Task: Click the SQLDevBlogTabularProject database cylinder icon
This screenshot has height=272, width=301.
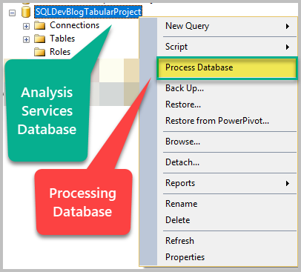Action: click(x=25, y=12)
